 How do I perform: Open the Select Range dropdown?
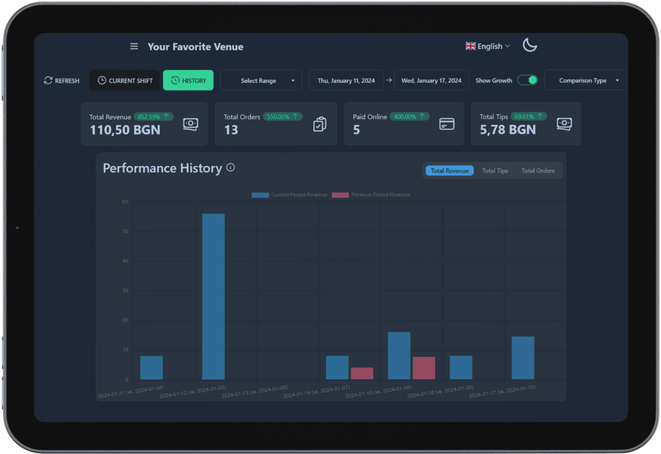pos(261,80)
